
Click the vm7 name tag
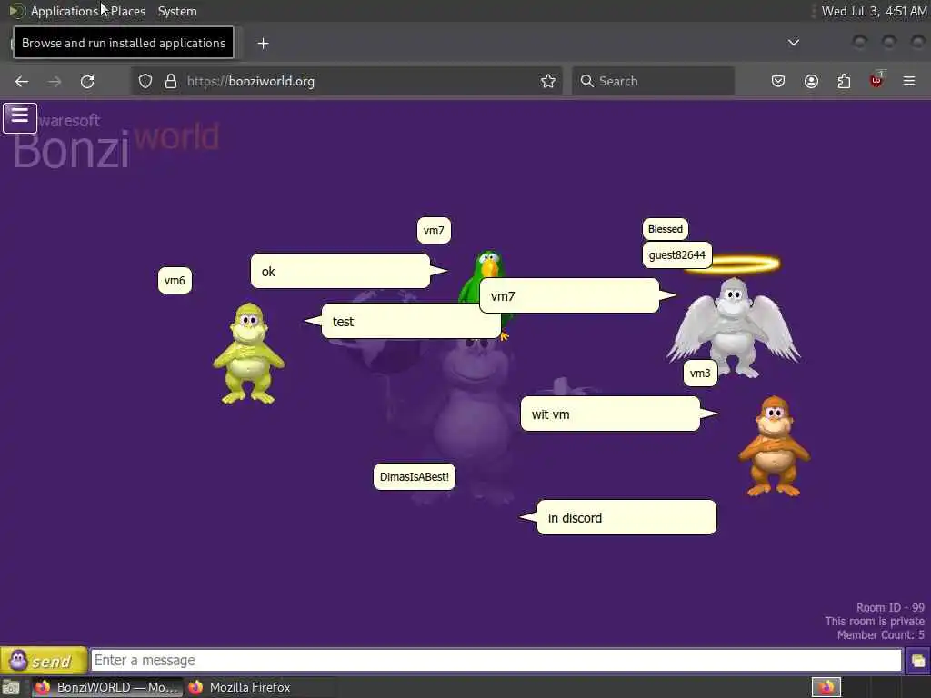tap(434, 230)
